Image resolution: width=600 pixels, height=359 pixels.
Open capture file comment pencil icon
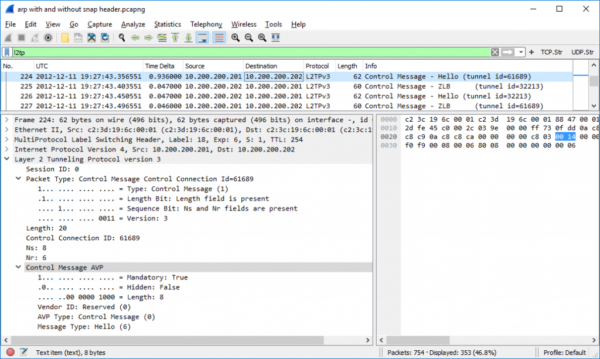pyautogui.click(x=23, y=352)
